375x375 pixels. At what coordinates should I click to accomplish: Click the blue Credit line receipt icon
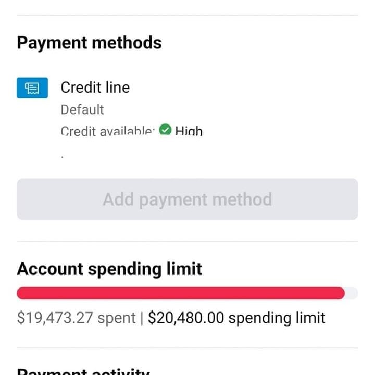(32, 87)
